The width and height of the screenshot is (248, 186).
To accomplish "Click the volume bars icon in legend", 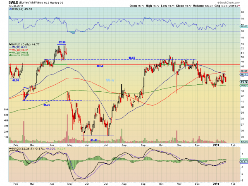I will pos(10,55).
